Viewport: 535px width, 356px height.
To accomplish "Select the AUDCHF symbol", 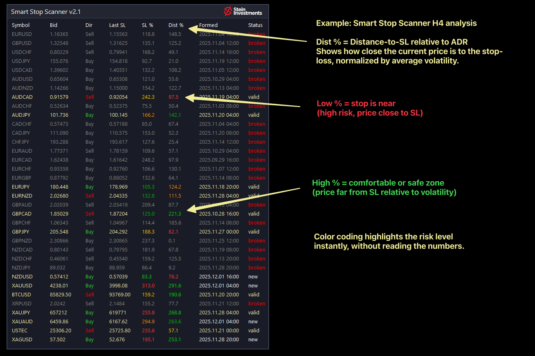I will (22, 106).
